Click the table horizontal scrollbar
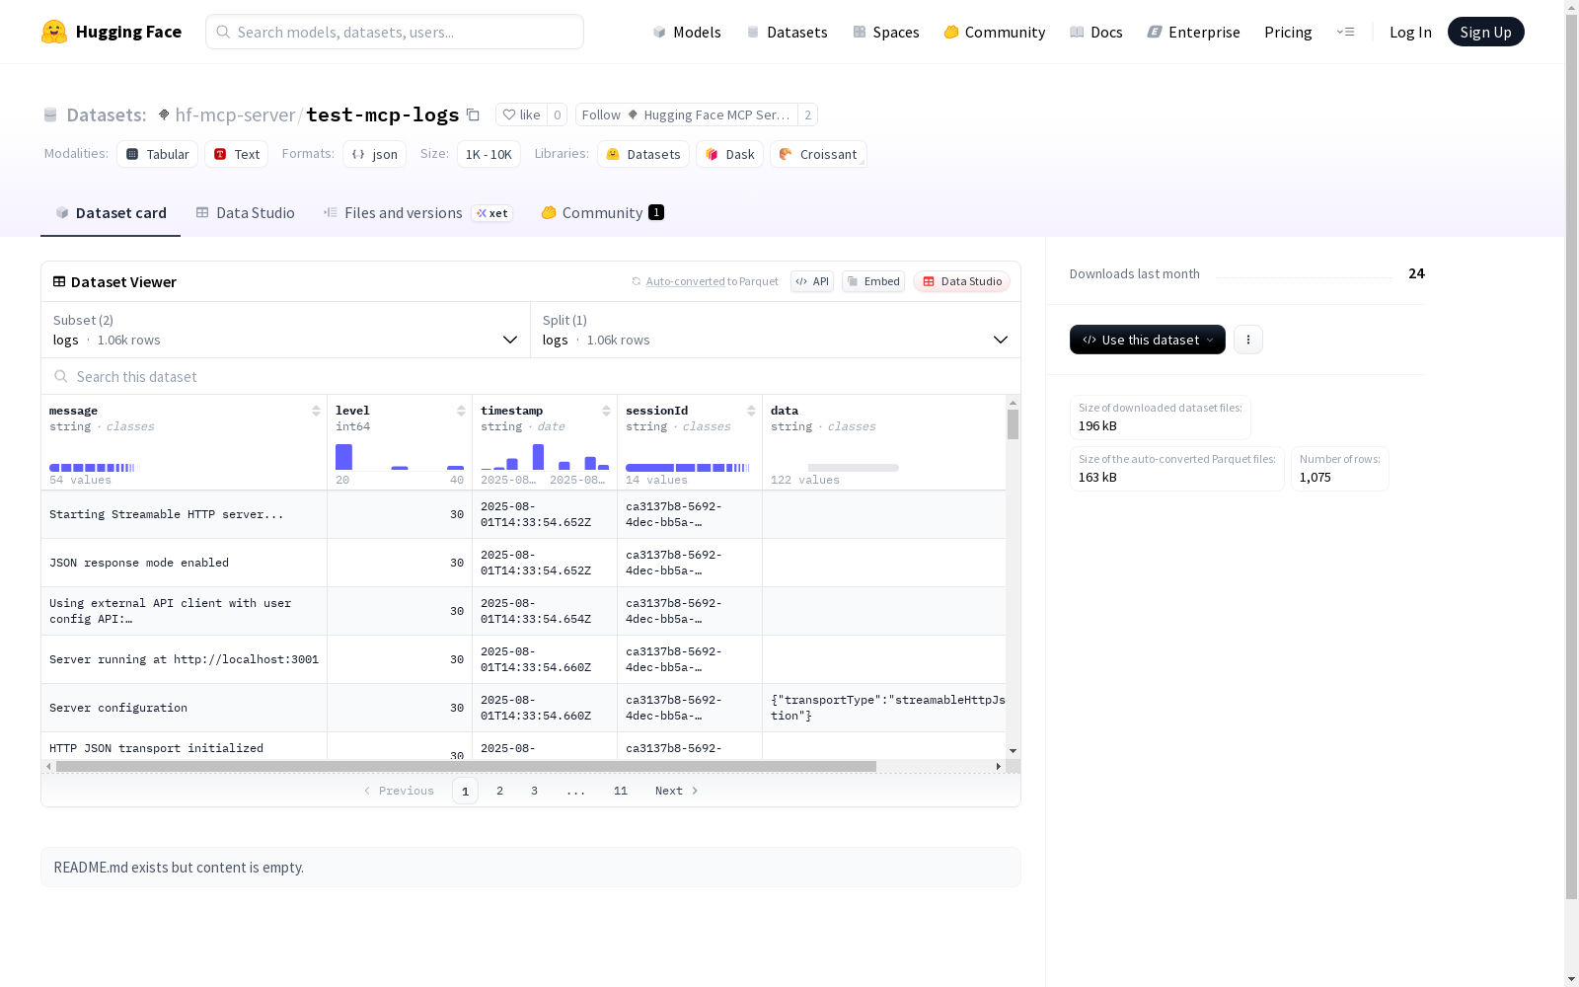Viewport: 1579px width, 987px height. point(466,766)
